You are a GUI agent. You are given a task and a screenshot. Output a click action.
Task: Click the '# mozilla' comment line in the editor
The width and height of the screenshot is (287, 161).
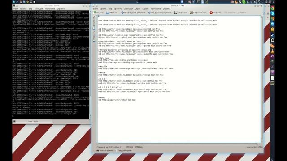pyautogui.click(x=103, y=67)
